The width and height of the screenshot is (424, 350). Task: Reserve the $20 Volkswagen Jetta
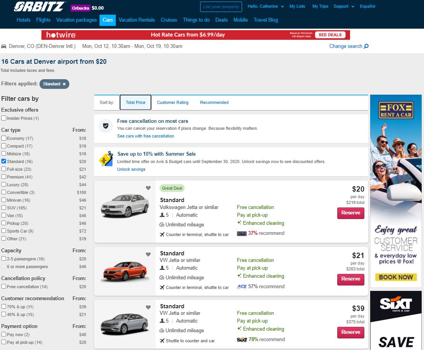point(351,213)
